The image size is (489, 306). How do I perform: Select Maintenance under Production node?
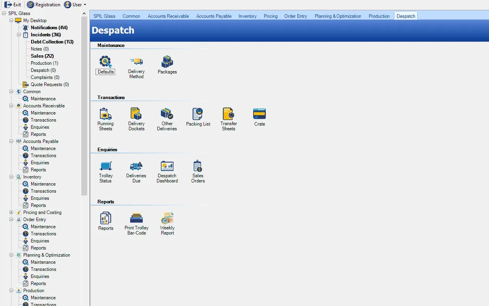point(43,298)
